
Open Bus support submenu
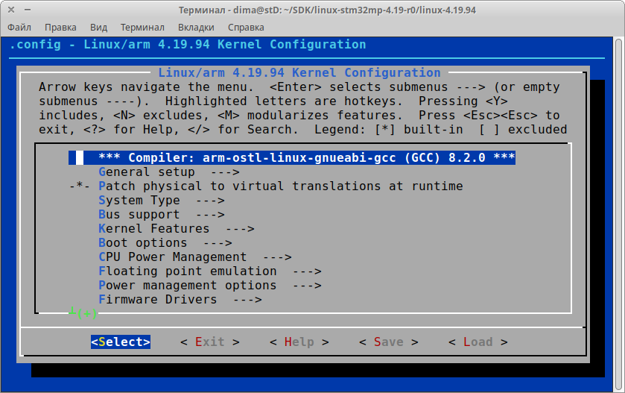162,215
